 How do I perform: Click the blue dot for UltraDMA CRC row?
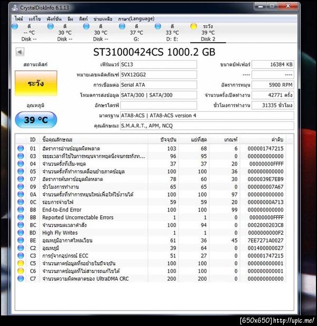pos(21,279)
